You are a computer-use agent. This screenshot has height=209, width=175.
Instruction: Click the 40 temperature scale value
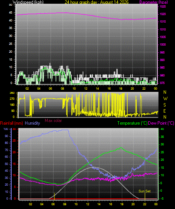point(162,129)
